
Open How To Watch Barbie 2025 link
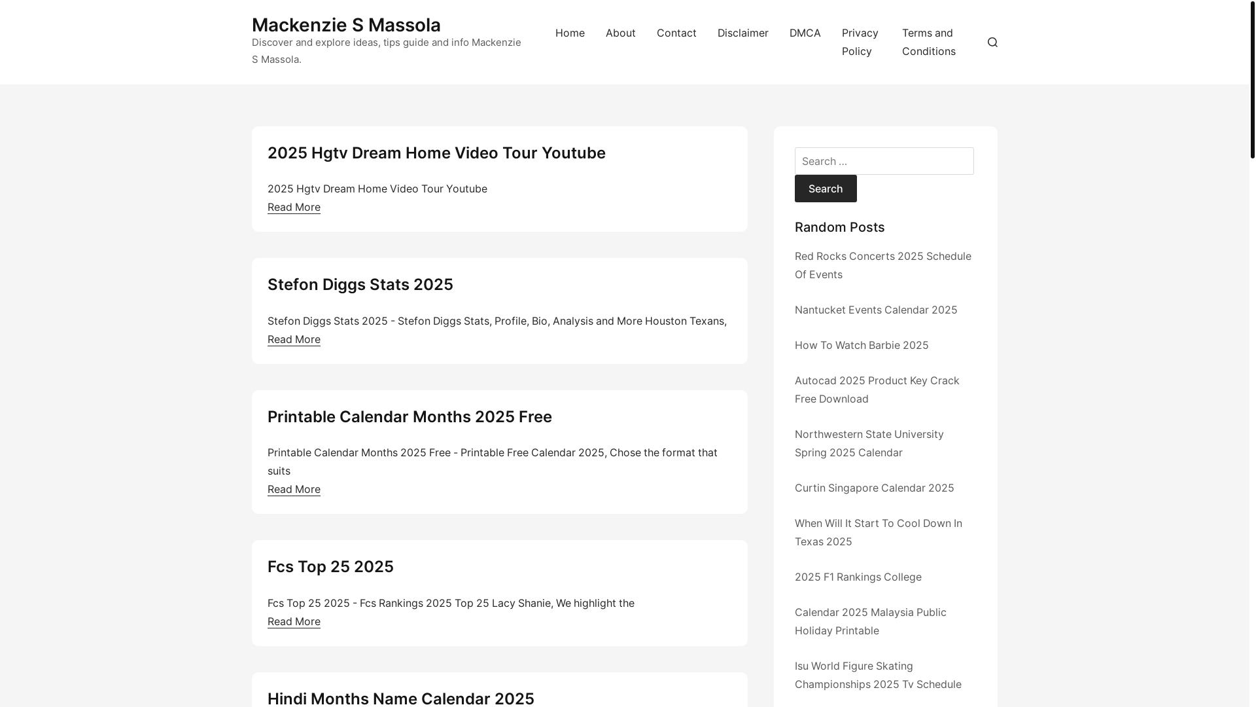(x=861, y=345)
